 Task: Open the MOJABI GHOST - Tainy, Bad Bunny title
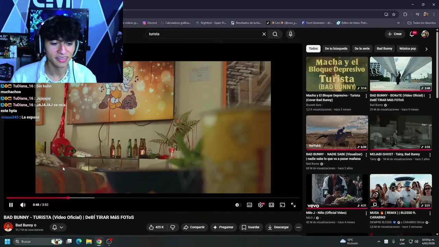[x=395, y=154]
